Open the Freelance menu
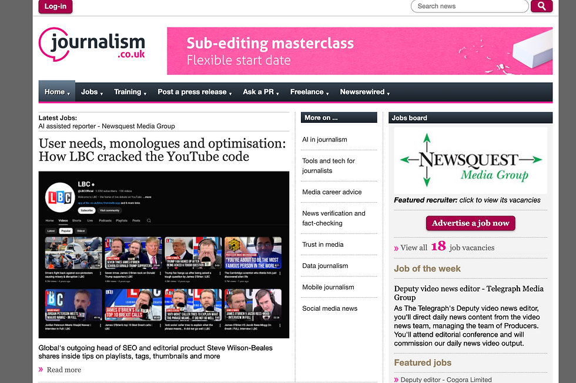576x383 pixels. coord(309,92)
